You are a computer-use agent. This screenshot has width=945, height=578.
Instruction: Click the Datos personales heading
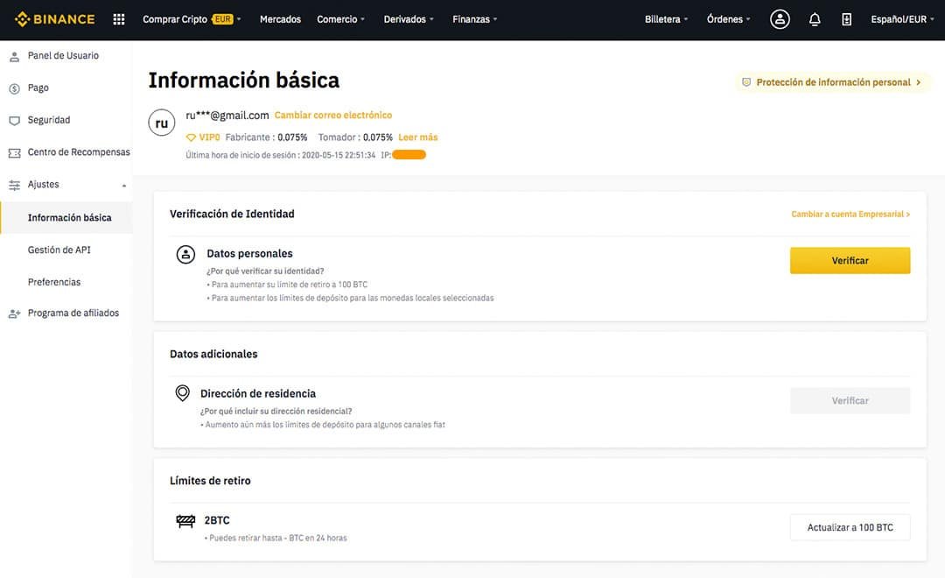click(249, 253)
